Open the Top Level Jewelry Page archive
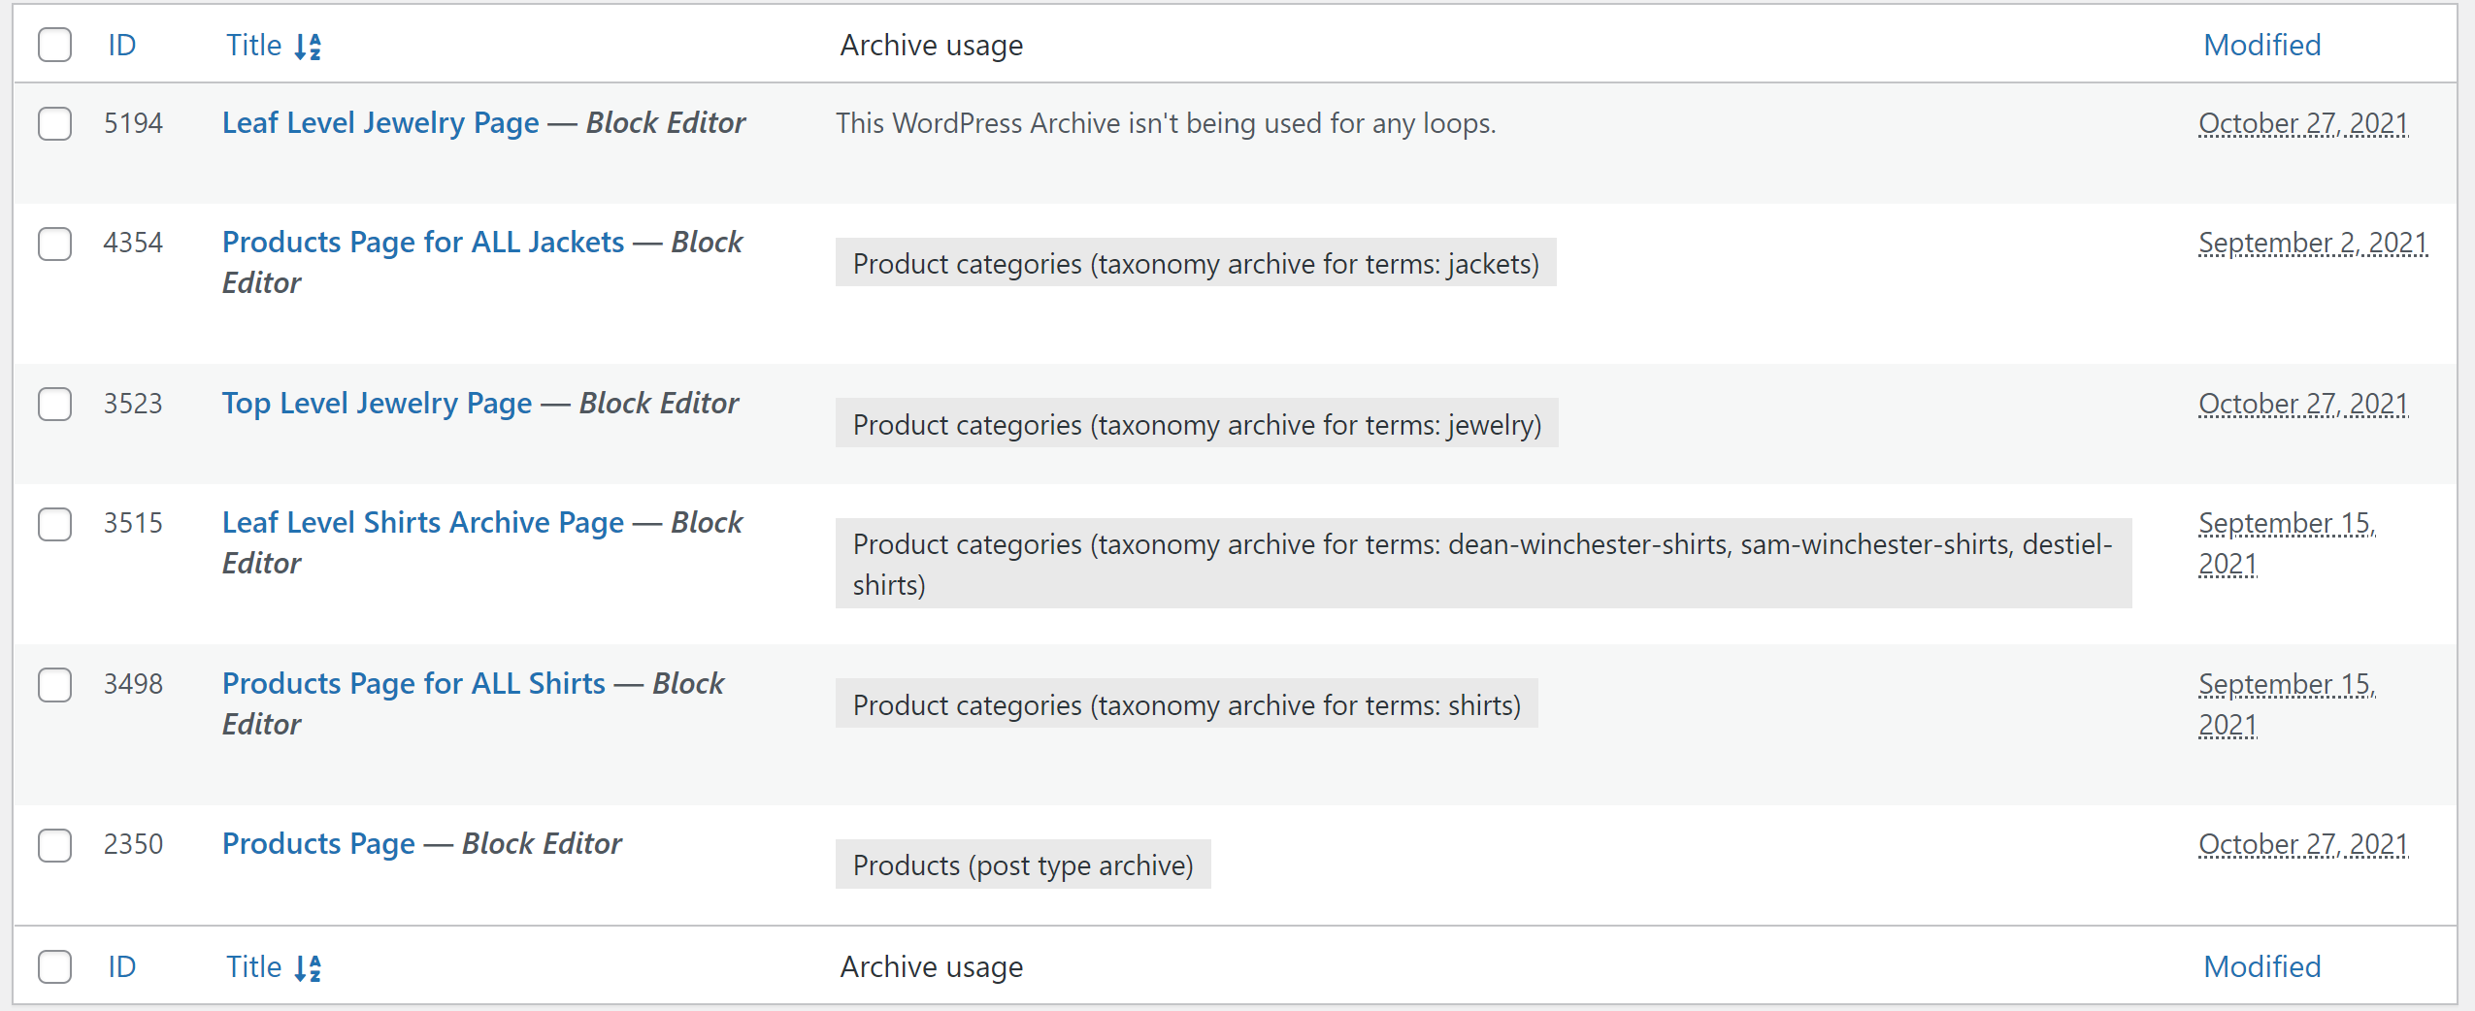Screen dimensions: 2475x1011 click(x=377, y=404)
